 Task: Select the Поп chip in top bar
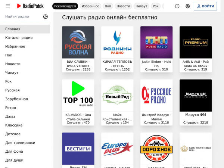[108, 6]
